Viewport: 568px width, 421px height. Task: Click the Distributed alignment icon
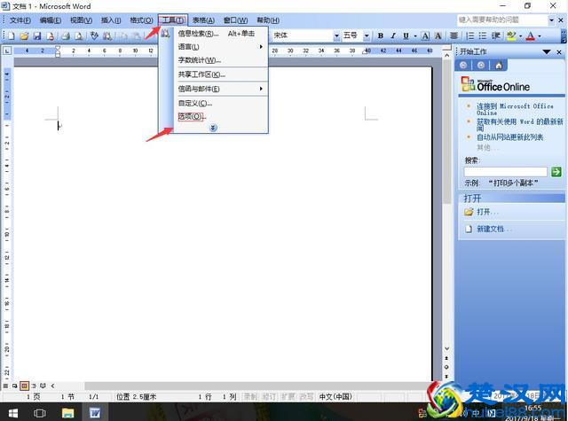(454, 35)
